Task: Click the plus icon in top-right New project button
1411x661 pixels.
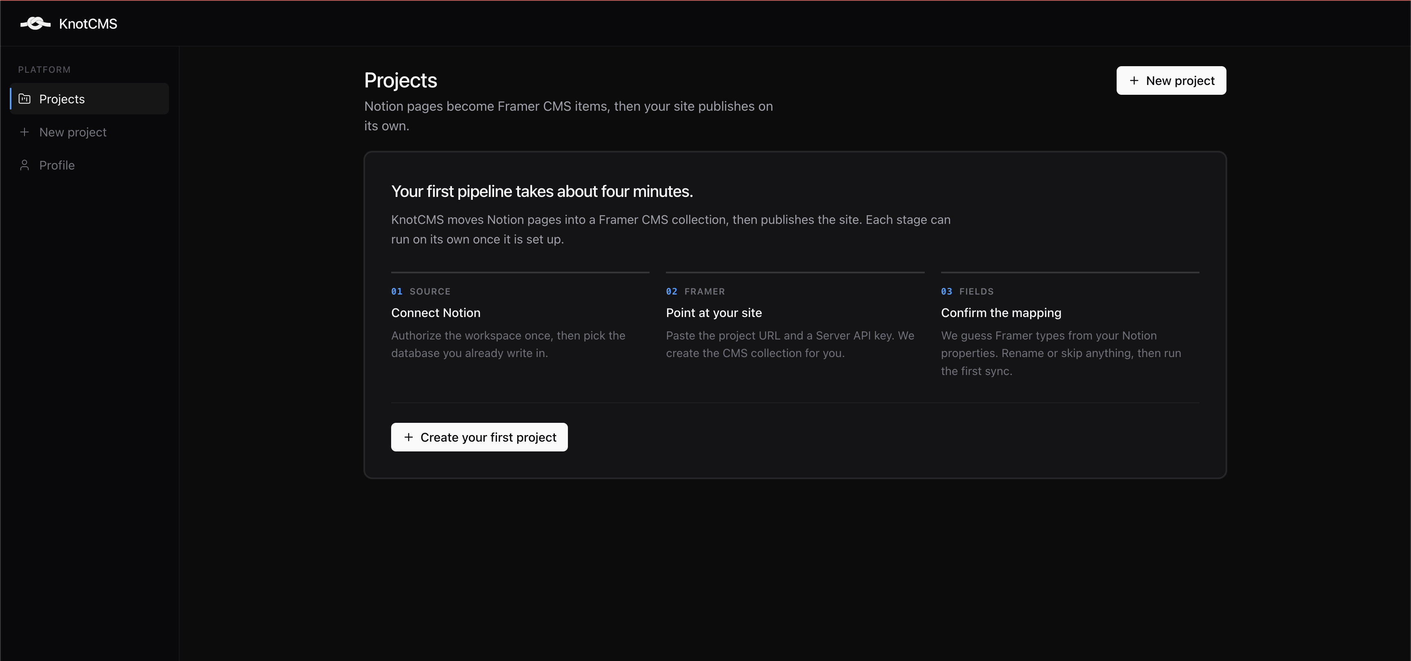Action: pyautogui.click(x=1134, y=80)
